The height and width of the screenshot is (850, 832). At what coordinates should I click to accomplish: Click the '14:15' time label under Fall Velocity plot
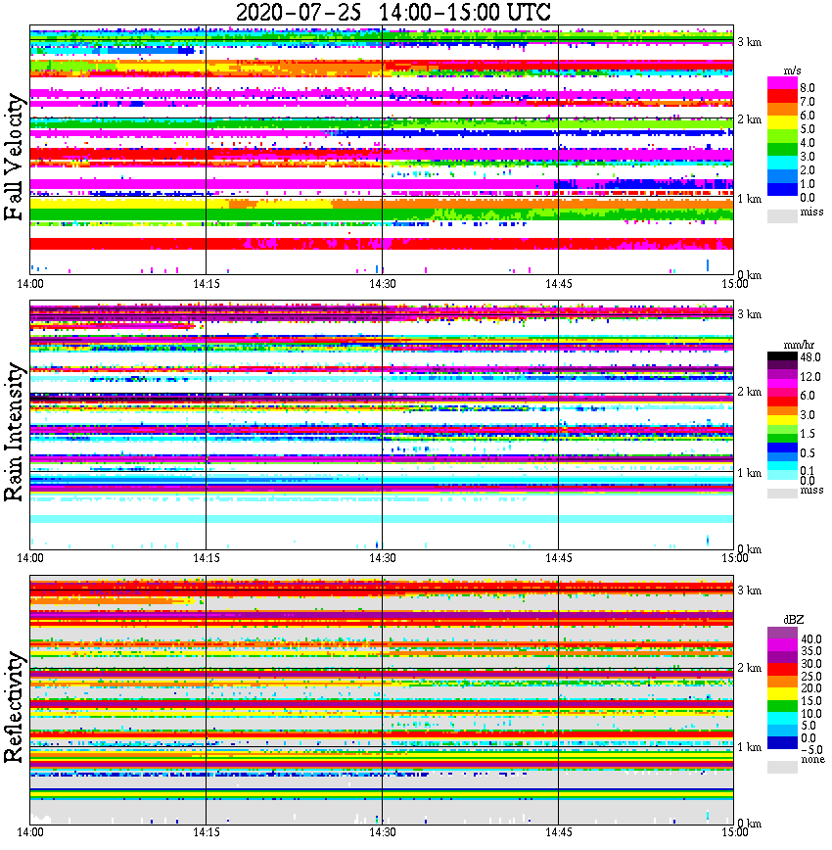[x=207, y=284]
